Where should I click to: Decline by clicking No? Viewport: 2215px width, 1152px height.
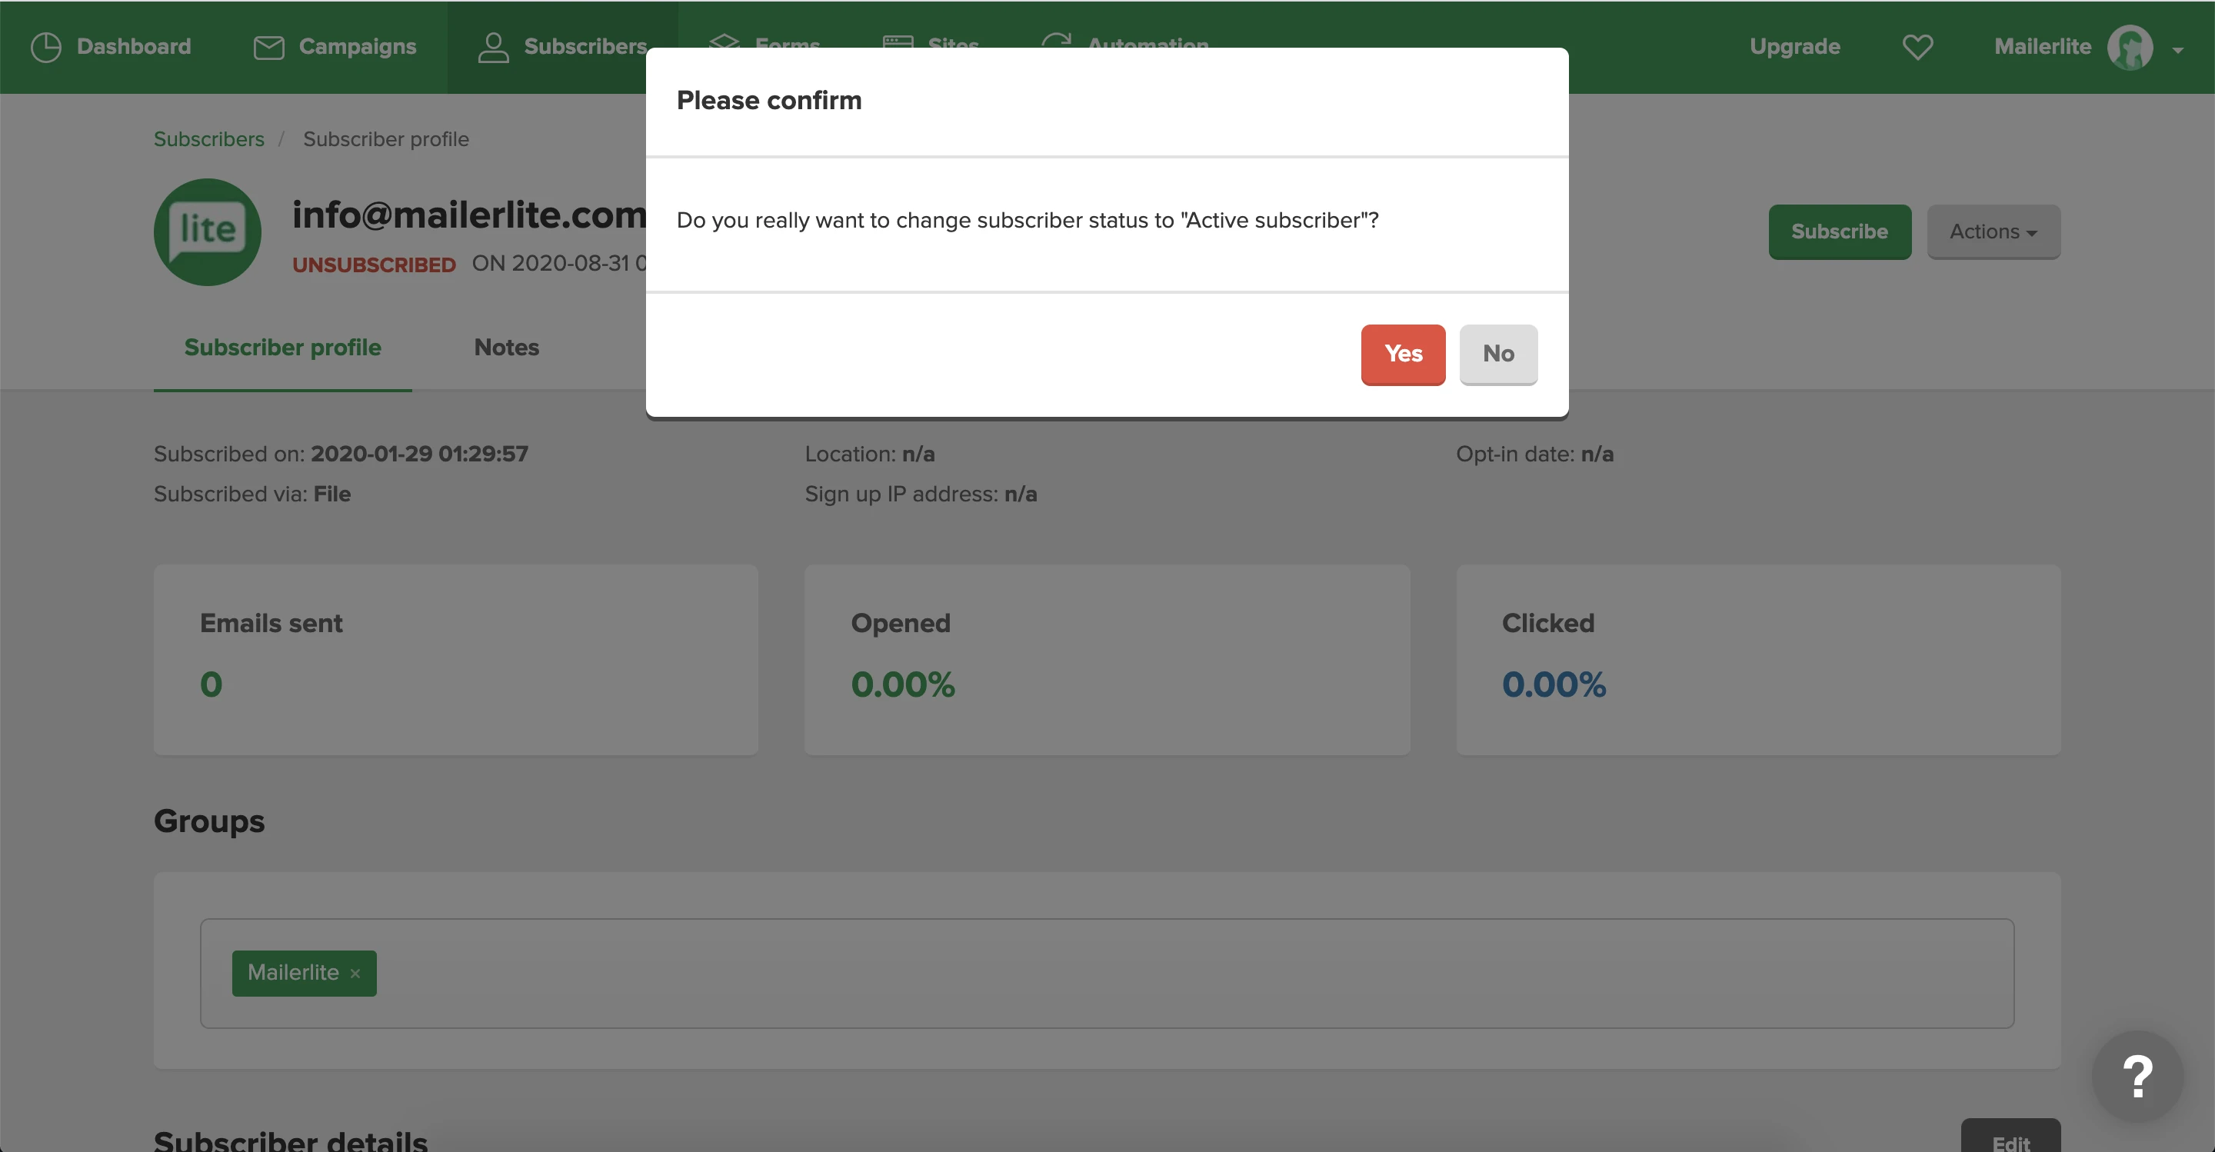[x=1498, y=353]
